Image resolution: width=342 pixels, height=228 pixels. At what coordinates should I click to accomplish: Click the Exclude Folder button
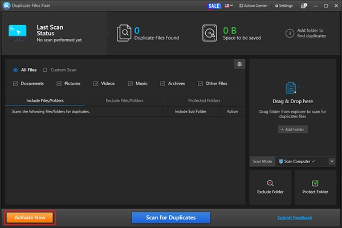coord(270,187)
